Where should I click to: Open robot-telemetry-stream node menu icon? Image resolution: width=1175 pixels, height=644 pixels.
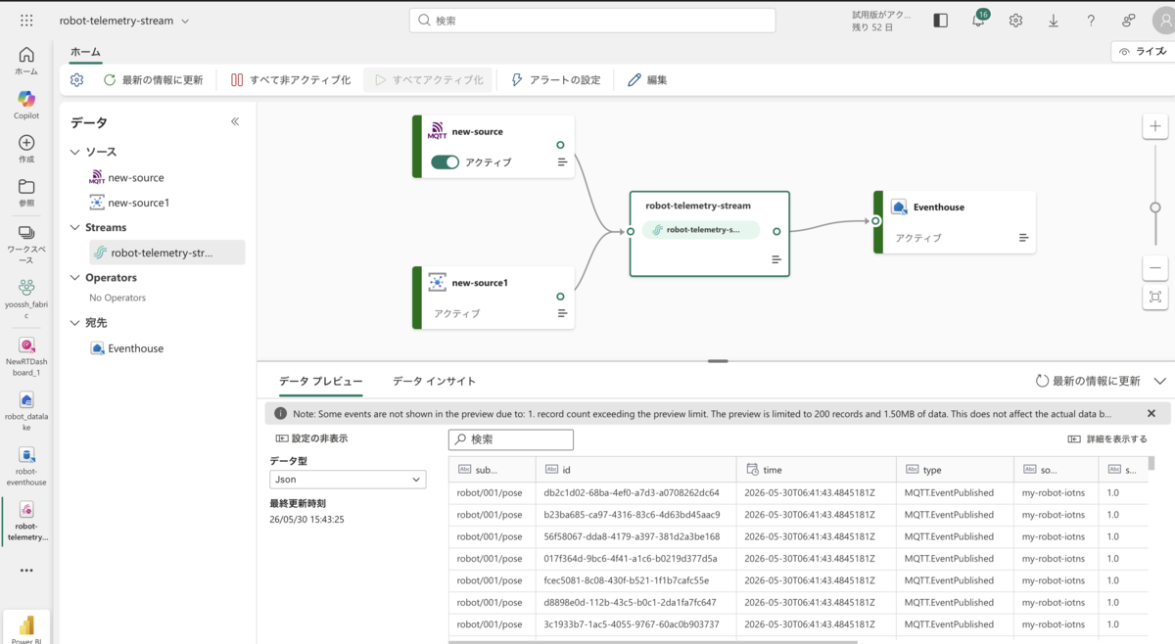[x=776, y=259]
